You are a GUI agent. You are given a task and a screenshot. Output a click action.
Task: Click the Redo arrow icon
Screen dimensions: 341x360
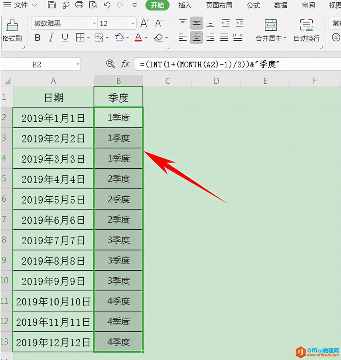click(x=120, y=5)
